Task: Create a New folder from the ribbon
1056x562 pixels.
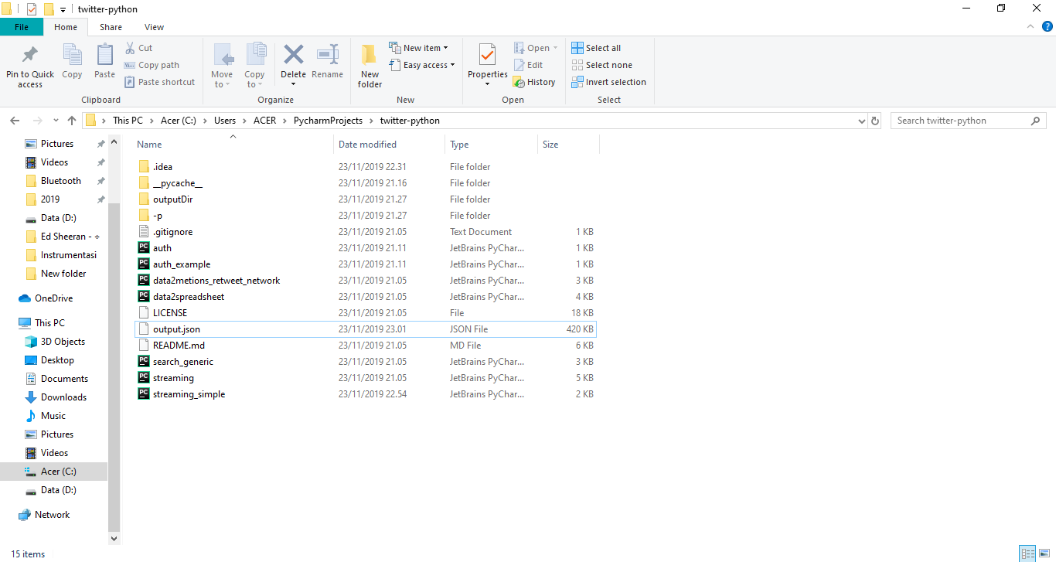Action: (x=369, y=66)
